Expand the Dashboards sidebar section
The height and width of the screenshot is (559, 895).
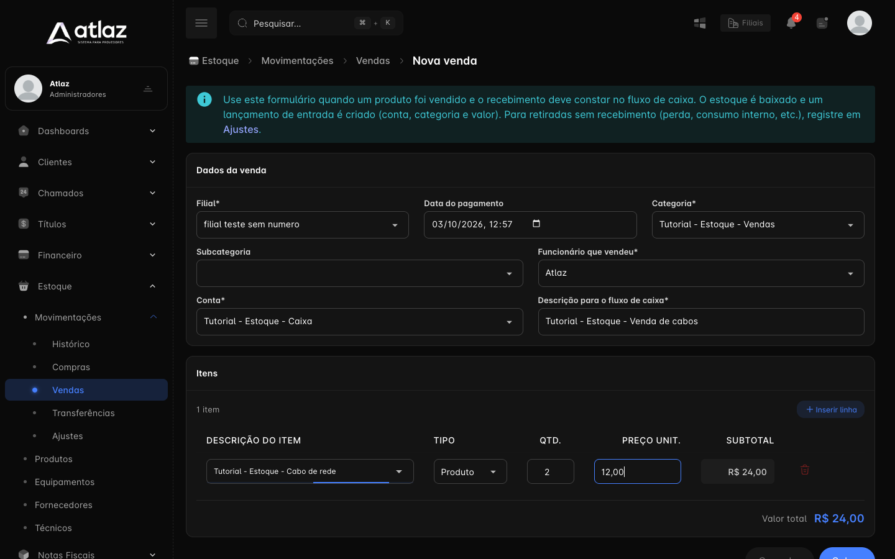coord(86,131)
